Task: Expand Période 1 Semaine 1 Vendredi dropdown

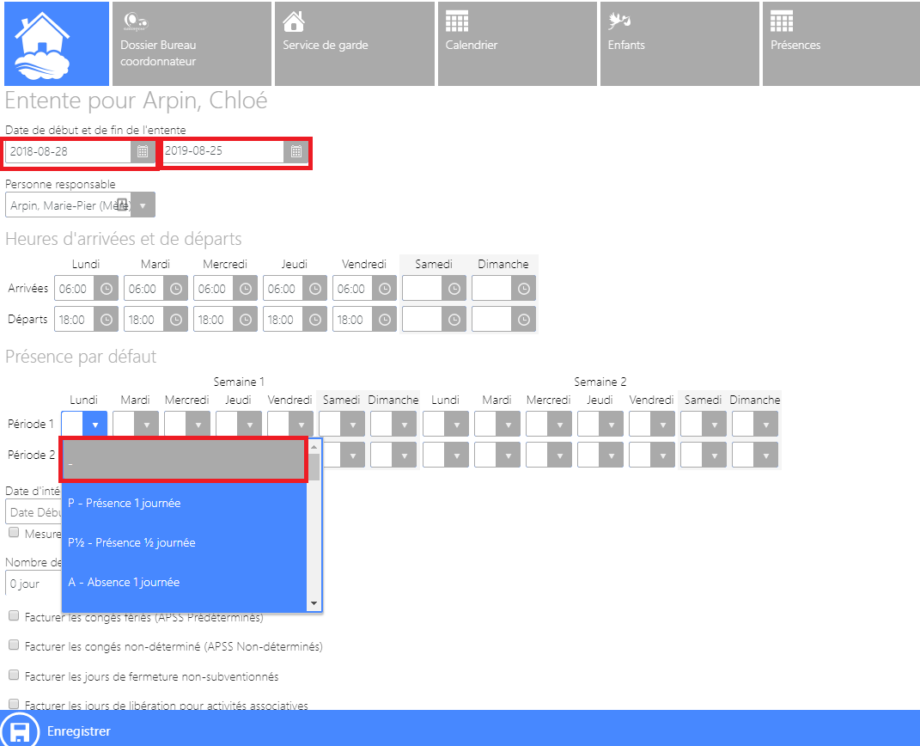Action: (x=302, y=425)
